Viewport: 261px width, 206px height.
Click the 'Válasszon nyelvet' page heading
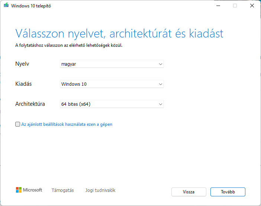[x=119, y=33]
